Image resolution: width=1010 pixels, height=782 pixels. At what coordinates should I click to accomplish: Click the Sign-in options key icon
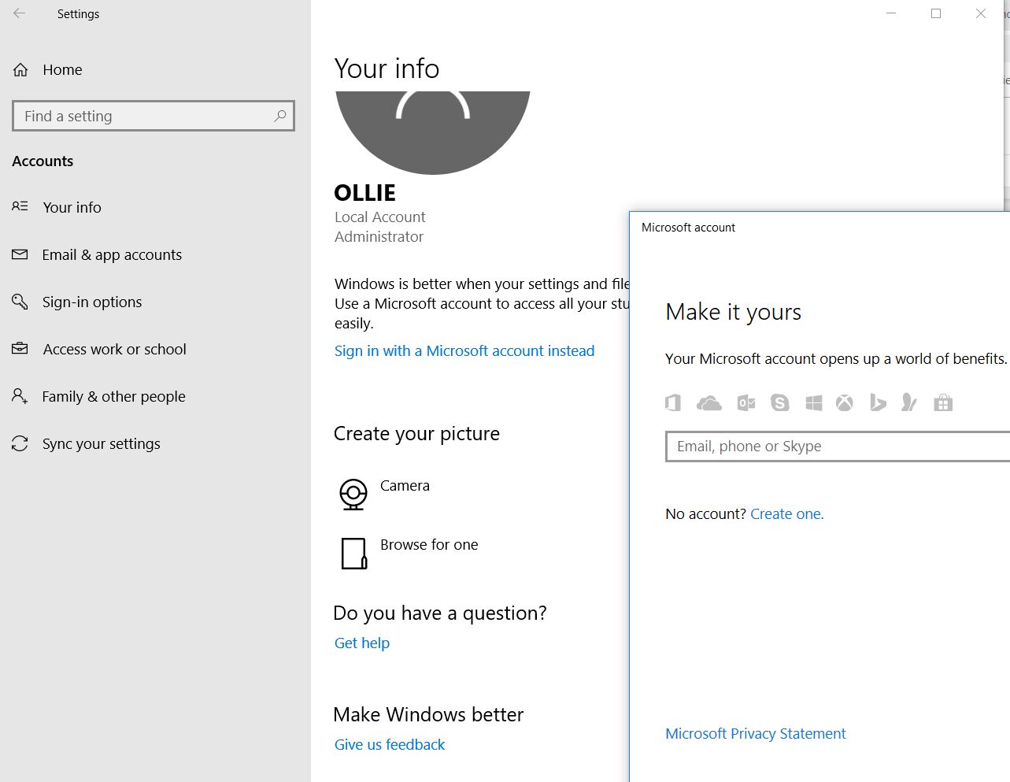click(20, 302)
